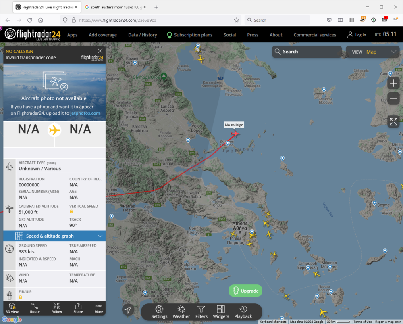Open the Weather layer options
The width and height of the screenshot is (403, 324).
[181, 312]
